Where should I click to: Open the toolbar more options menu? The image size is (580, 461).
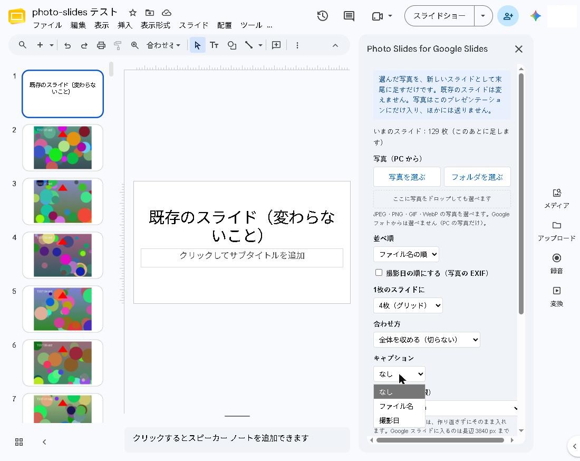tap(297, 45)
